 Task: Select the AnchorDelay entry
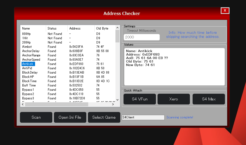[31, 51]
